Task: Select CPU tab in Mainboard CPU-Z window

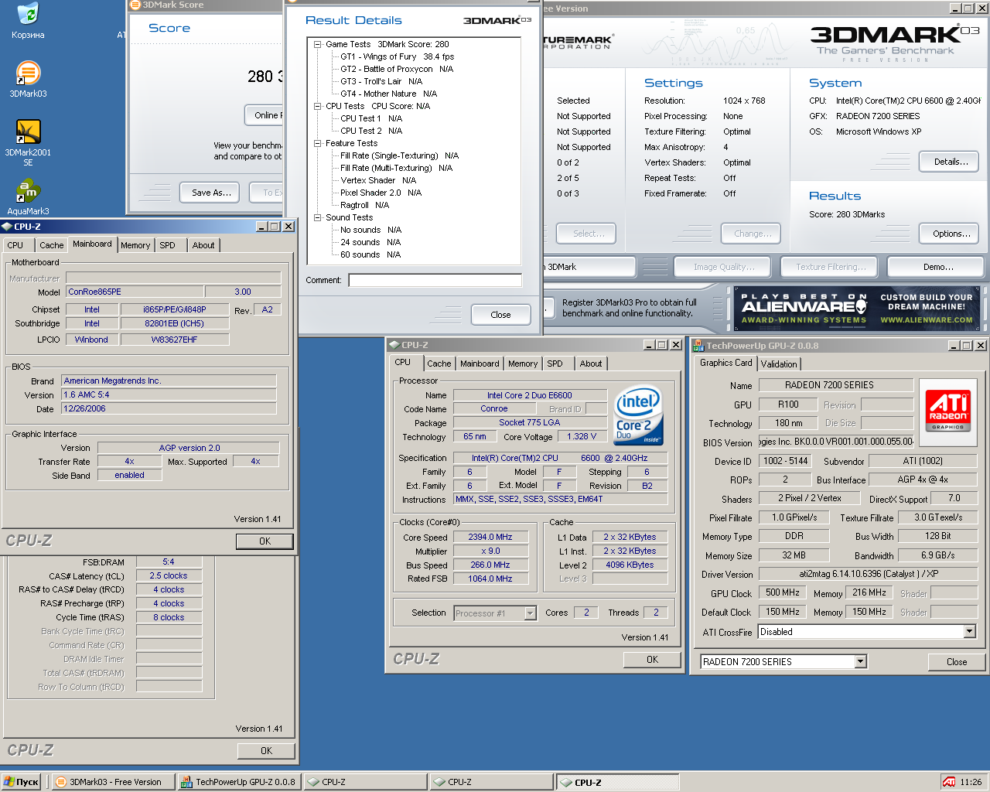Action: coord(15,245)
